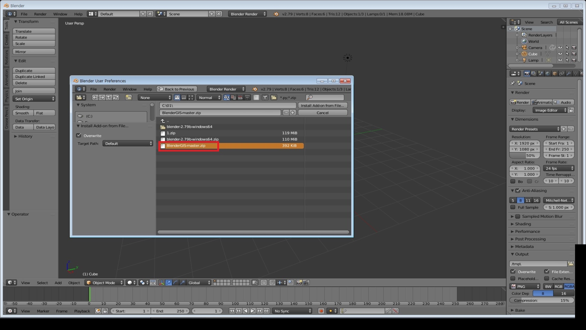Toggle Lamp render visibility camera icon
The width and height of the screenshot is (586, 330).
574,60
